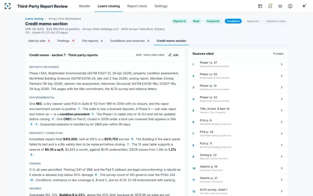Expand source Phase I p. 63
This screenshot has width=313, height=196.
(x=238, y=76)
